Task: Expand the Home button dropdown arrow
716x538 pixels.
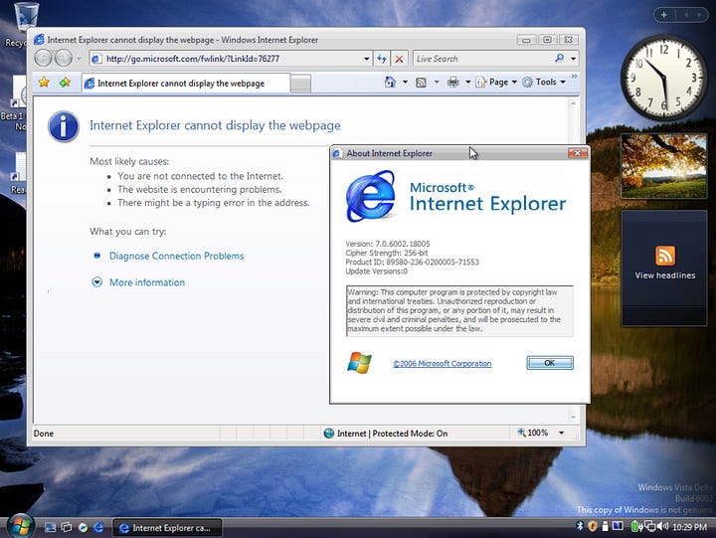Action: pos(405,83)
